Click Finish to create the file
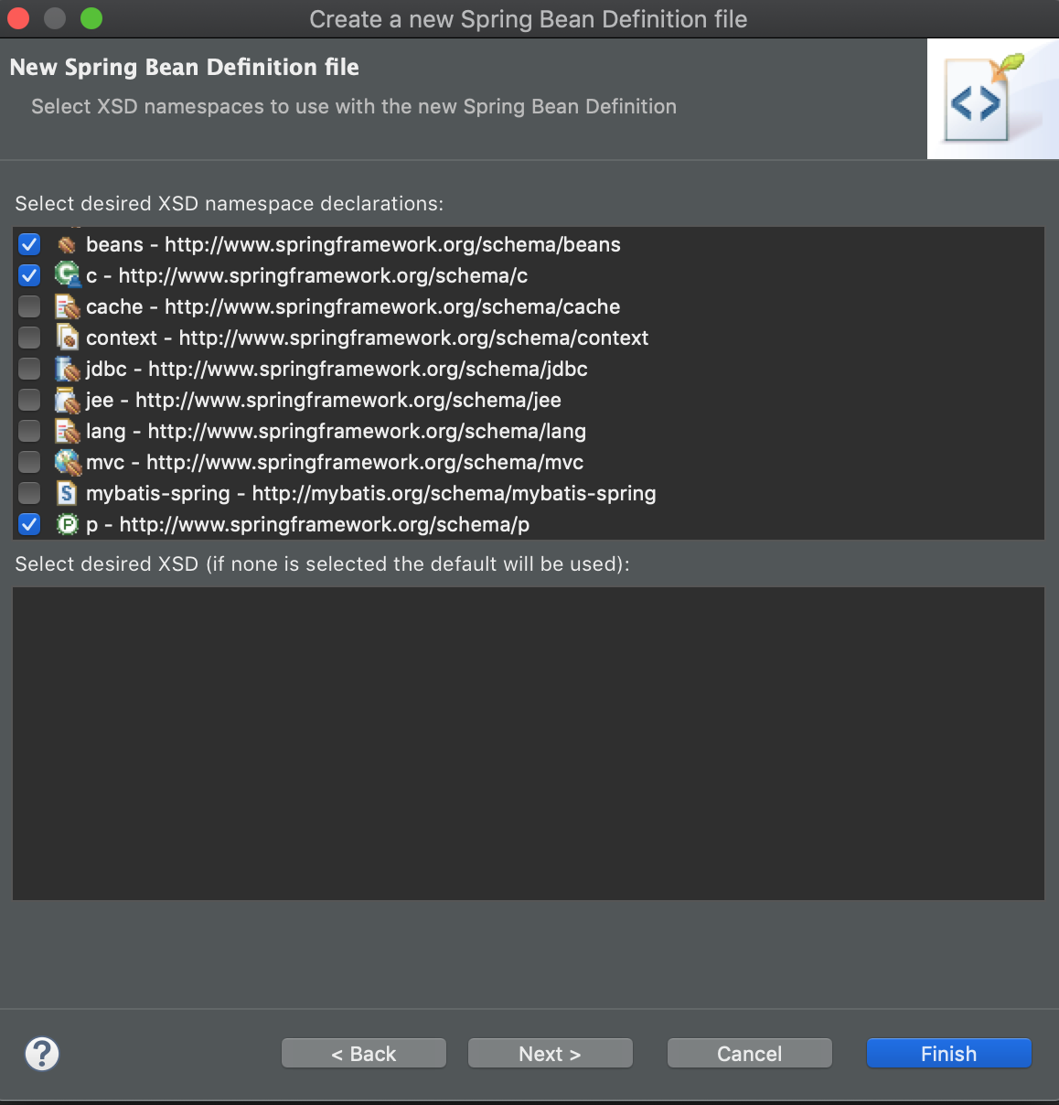Image resolution: width=1059 pixels, height=1105 pixels. pos(949,1054)
